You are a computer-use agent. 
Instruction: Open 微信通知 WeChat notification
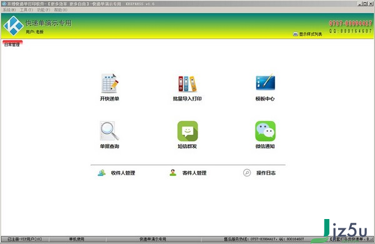coord(265,135)
